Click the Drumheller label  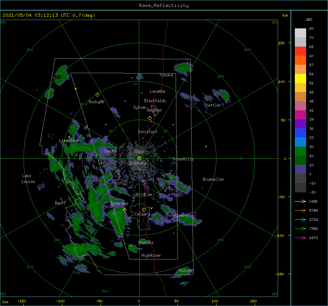click(214, 179)
